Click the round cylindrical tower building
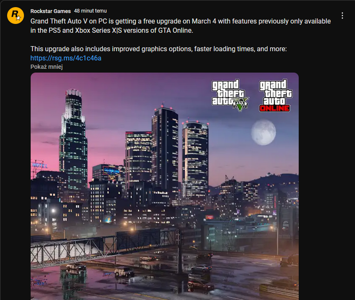 coord(195,159)
